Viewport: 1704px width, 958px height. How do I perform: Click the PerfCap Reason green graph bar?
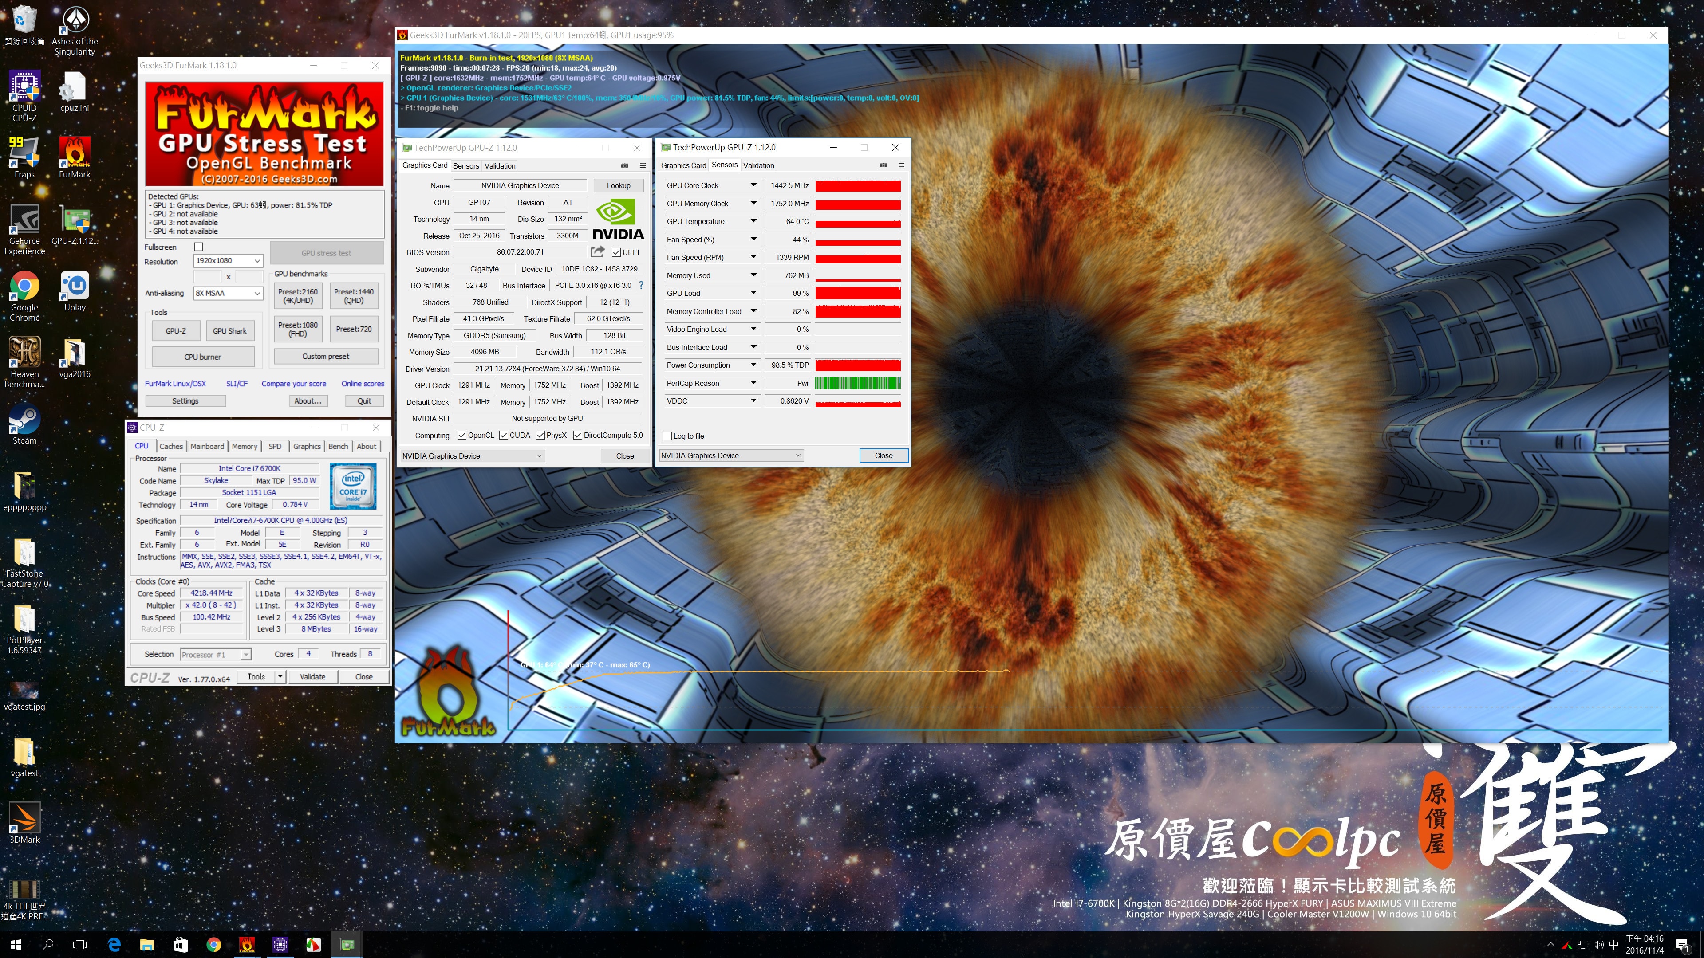[858, 384]
